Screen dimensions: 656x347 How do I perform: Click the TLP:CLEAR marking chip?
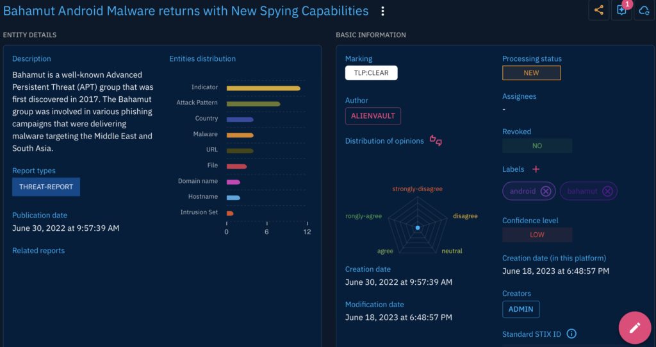(x=372, y=73)
